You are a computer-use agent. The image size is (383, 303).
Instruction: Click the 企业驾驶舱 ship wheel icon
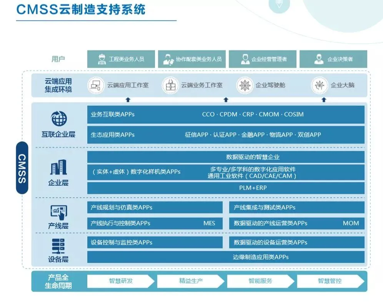(245, 85)
